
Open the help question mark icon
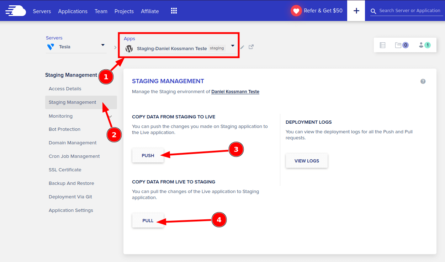423,81
